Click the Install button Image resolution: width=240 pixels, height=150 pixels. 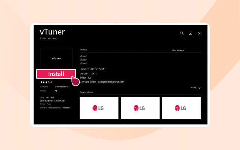pos(56,74)
